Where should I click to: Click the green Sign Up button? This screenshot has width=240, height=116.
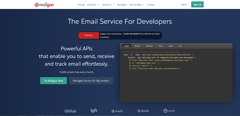[x=197, y=4]
